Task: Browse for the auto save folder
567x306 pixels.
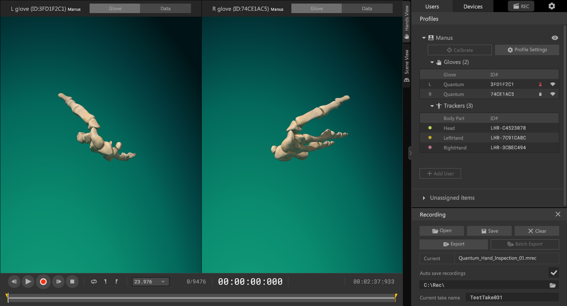Action: (x=553, y=285)
